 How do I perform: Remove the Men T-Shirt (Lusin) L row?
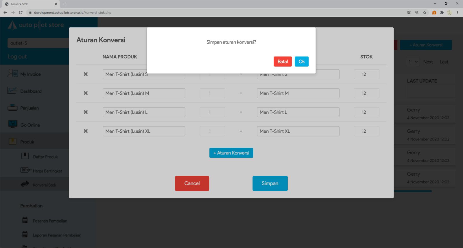86,112
